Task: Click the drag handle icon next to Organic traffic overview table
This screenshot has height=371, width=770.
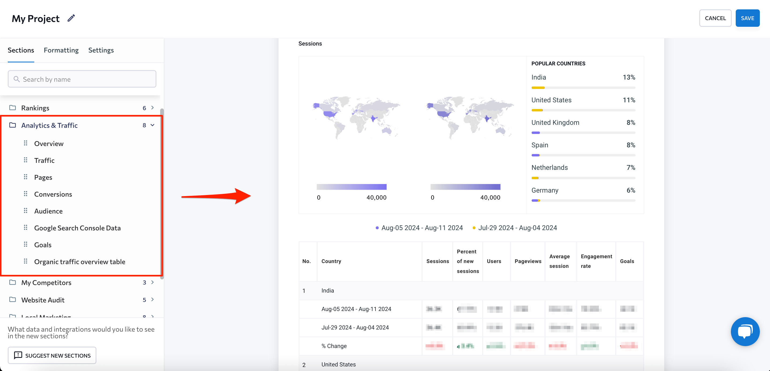Action: [x=25, y=261]
